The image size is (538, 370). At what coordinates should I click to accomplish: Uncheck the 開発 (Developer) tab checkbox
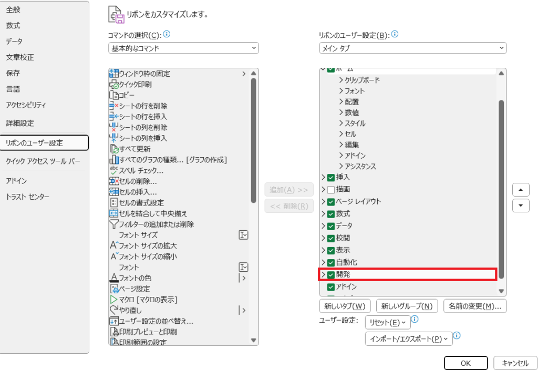[x=330, y=274]
